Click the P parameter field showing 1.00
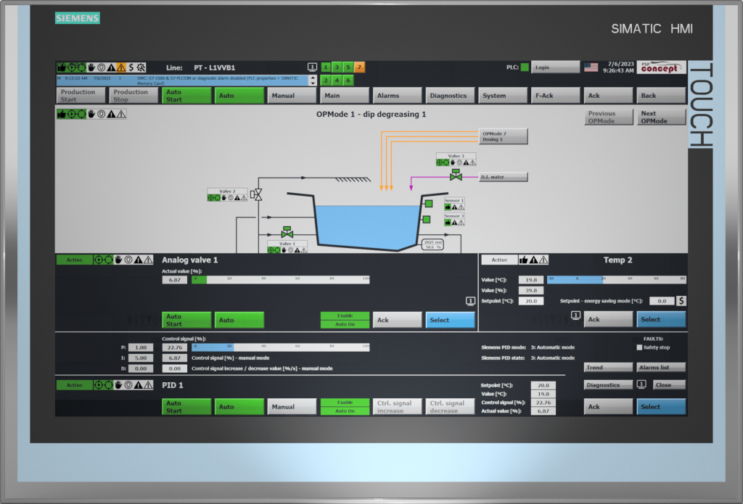 (141, 347)
